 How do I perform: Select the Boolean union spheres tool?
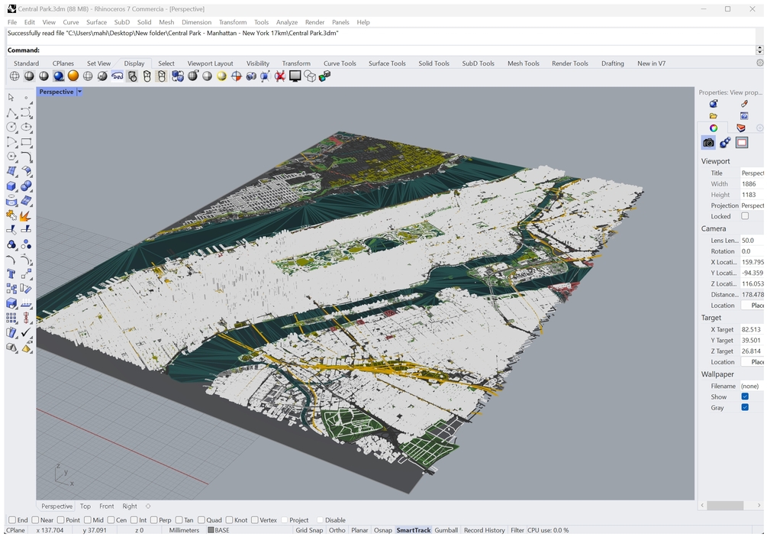pos(26,186)
